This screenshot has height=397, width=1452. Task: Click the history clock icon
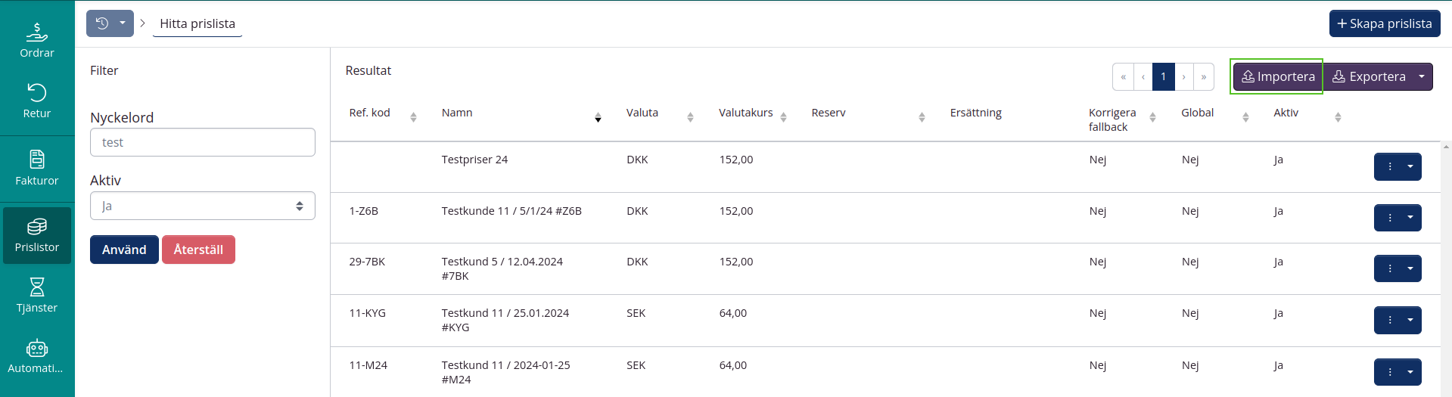[102, 23]
